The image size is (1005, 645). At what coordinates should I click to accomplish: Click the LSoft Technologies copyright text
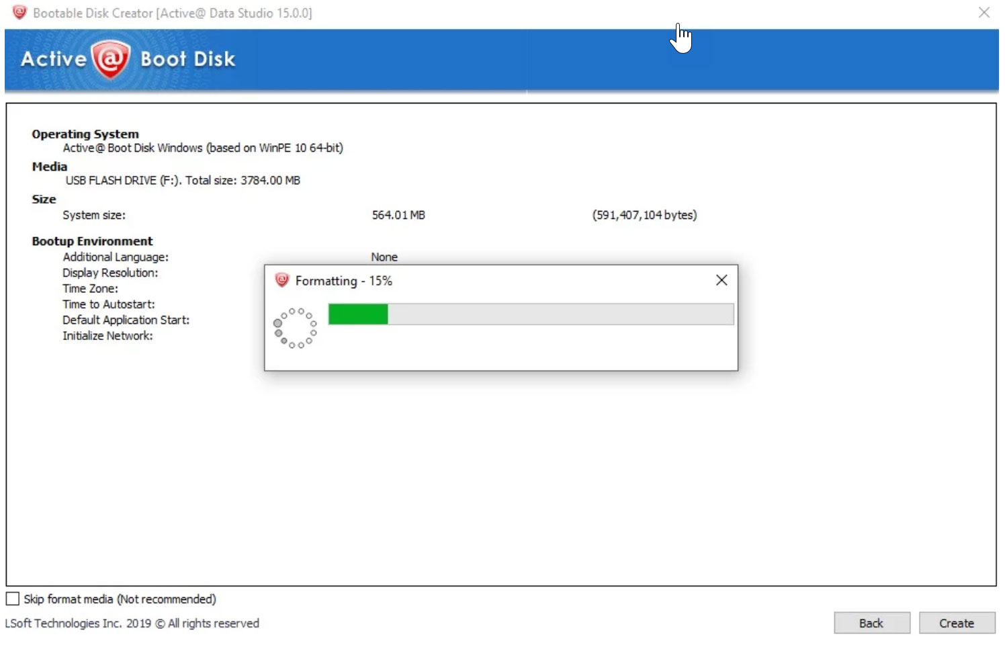tap(131, 623)
